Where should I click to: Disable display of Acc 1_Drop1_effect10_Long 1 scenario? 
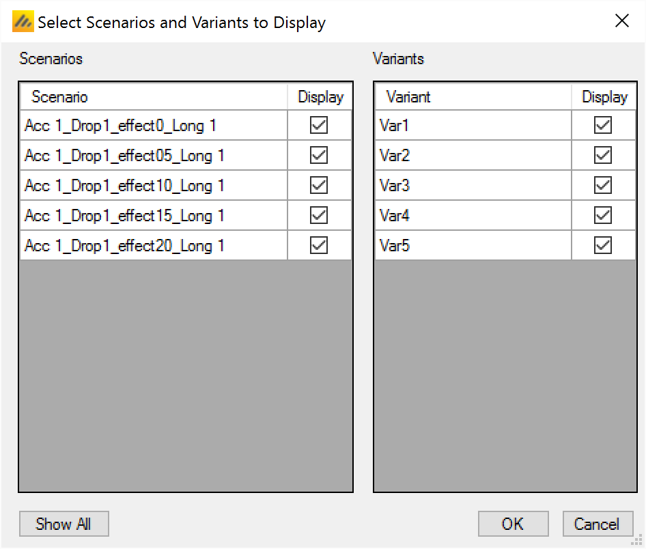click(319, 186)
